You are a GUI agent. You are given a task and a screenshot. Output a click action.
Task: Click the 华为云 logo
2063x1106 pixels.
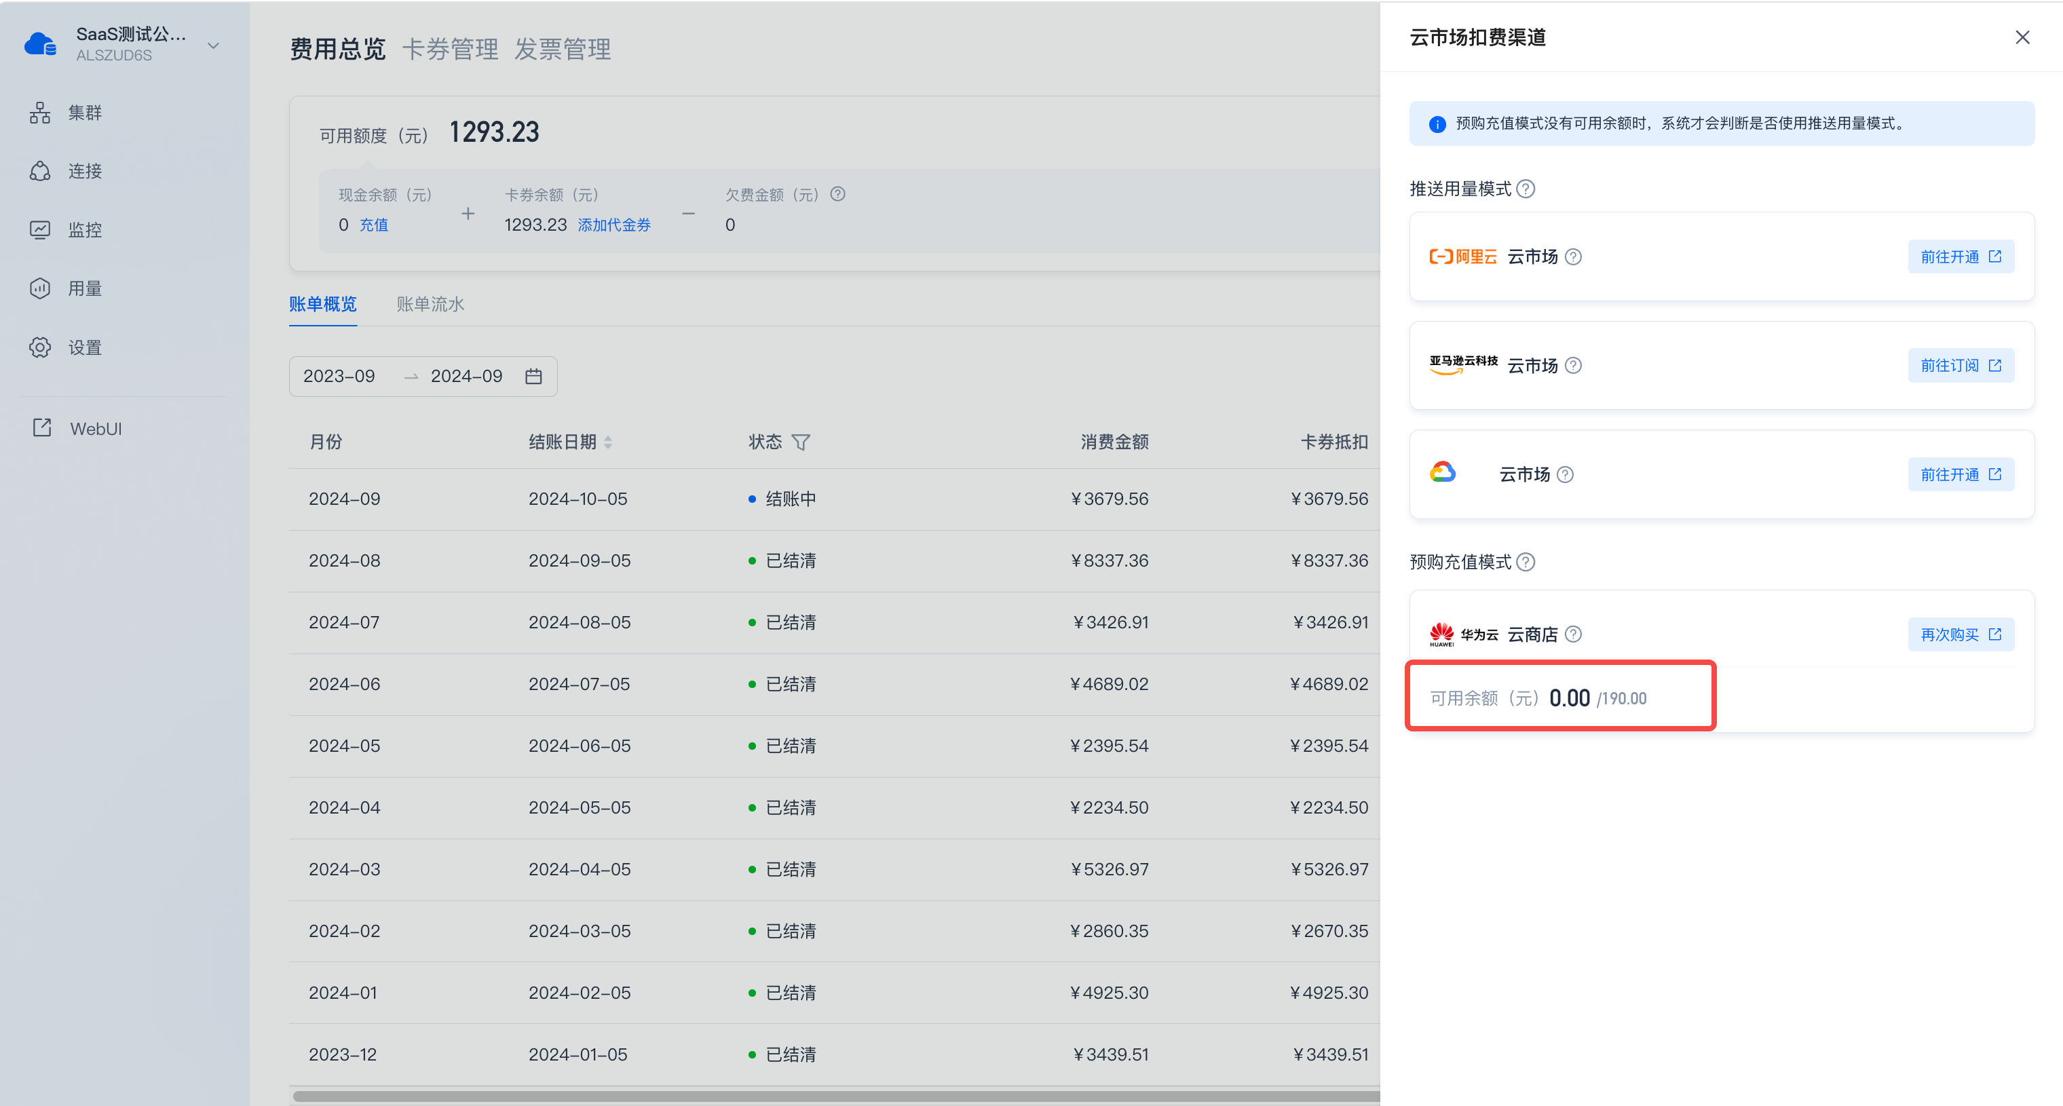click(x=1463, y=635)
